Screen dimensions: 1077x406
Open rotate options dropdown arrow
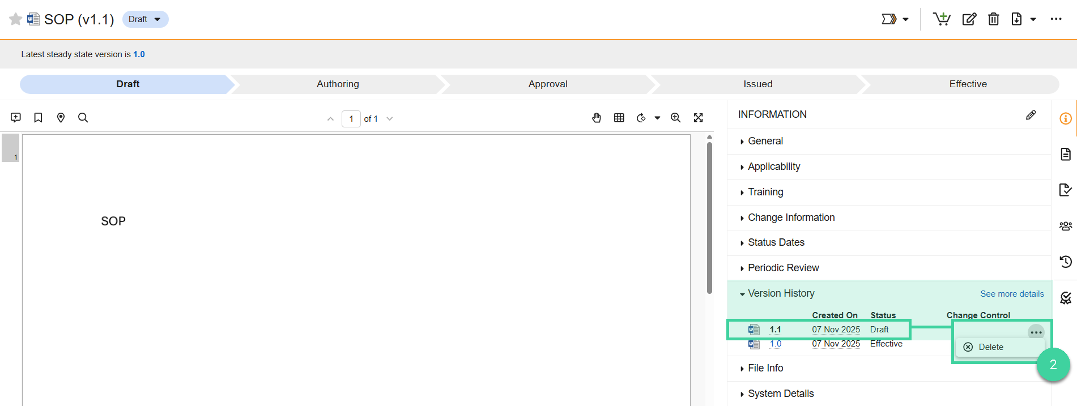[657, 118]
